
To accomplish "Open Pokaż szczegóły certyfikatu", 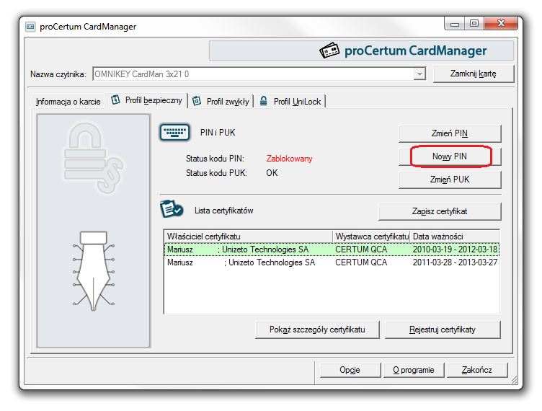I will pyautogui.click(x=317, y=330).
